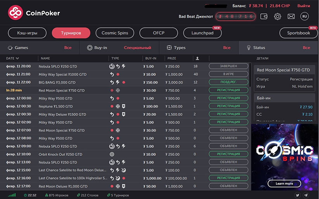
Task: Click signal strength icon in status bar
Action: pos(12,195)
